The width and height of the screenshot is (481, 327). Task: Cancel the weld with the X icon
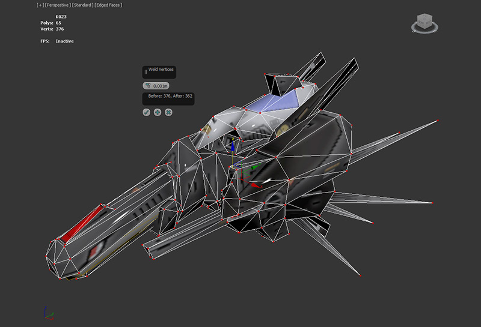[168, 112]
